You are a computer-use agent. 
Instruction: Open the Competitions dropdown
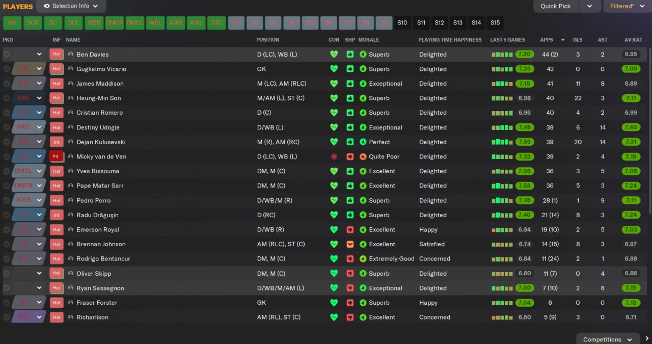tap(608, 339)
